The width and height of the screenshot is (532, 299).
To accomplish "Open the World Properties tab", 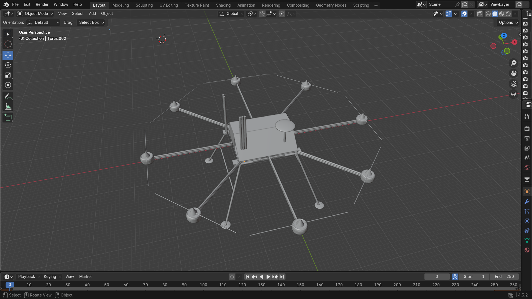I will pos(527,167).
